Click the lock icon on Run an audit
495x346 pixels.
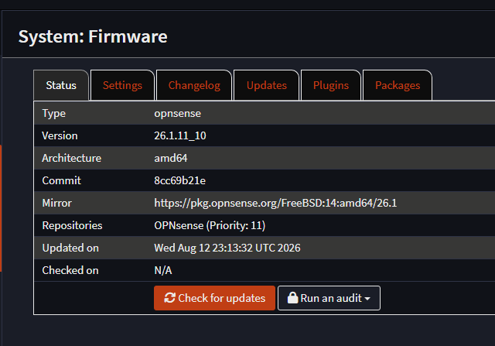pyautogui.click(x=292, y=298)
